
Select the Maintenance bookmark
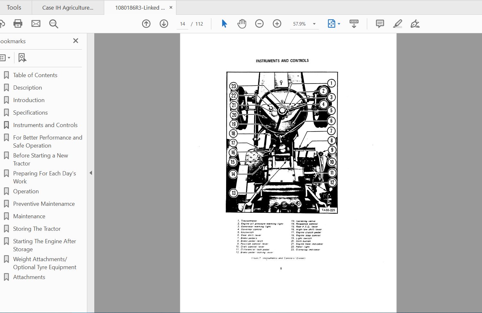tap(29, 216)
